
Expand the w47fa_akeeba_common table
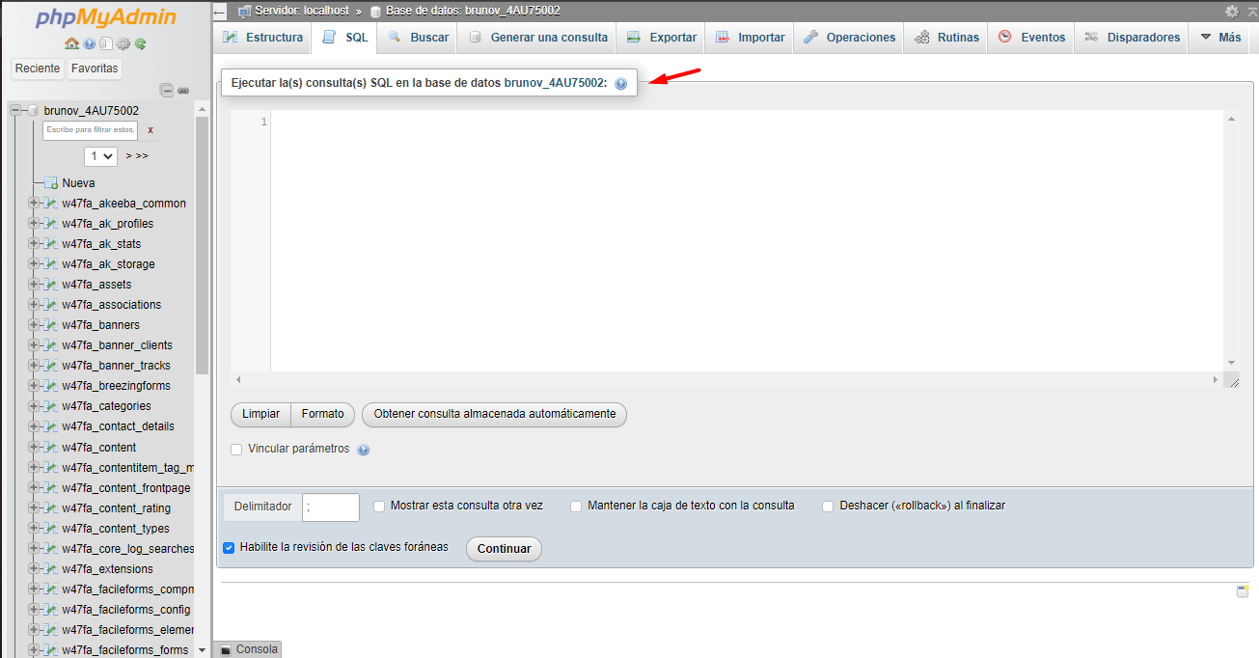coord(33,204)
